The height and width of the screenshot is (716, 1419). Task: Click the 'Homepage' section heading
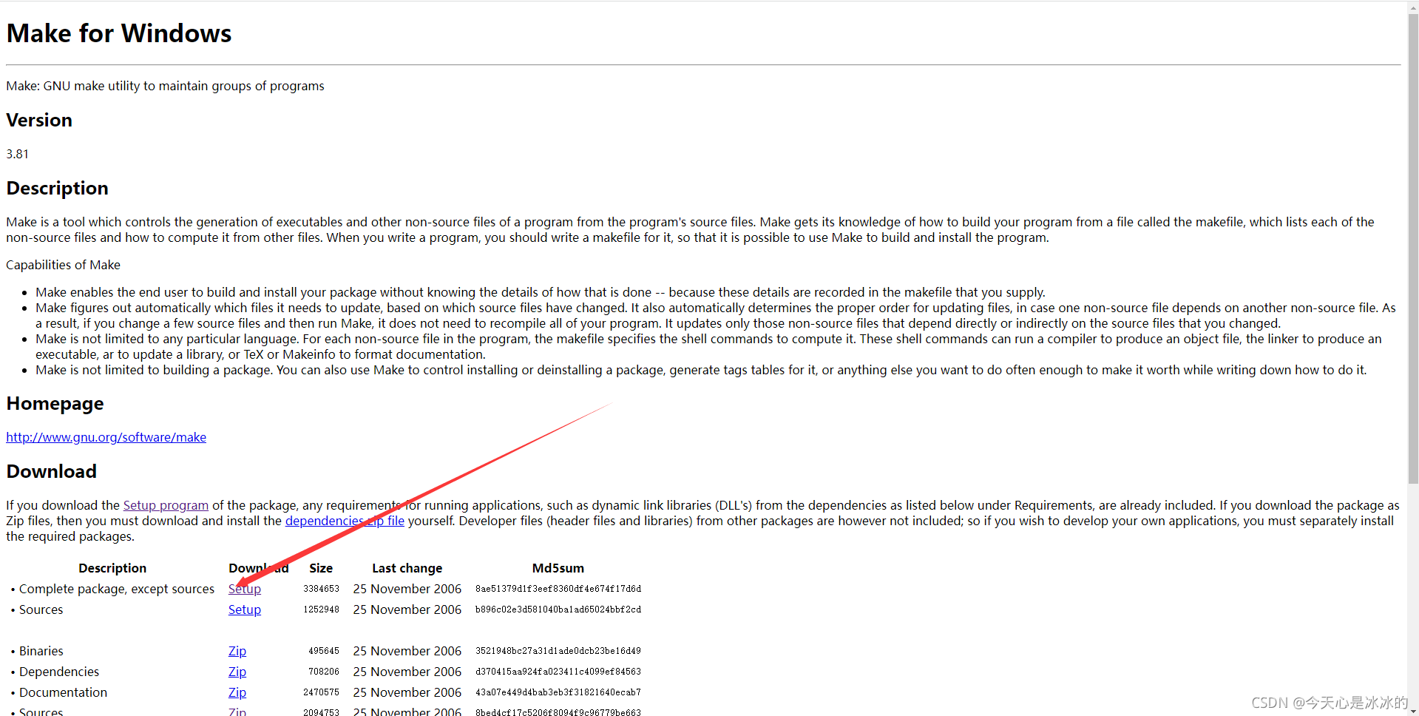pos(55,403)
